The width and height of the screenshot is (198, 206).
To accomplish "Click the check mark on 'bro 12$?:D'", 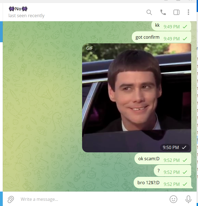I will (185, 184).
